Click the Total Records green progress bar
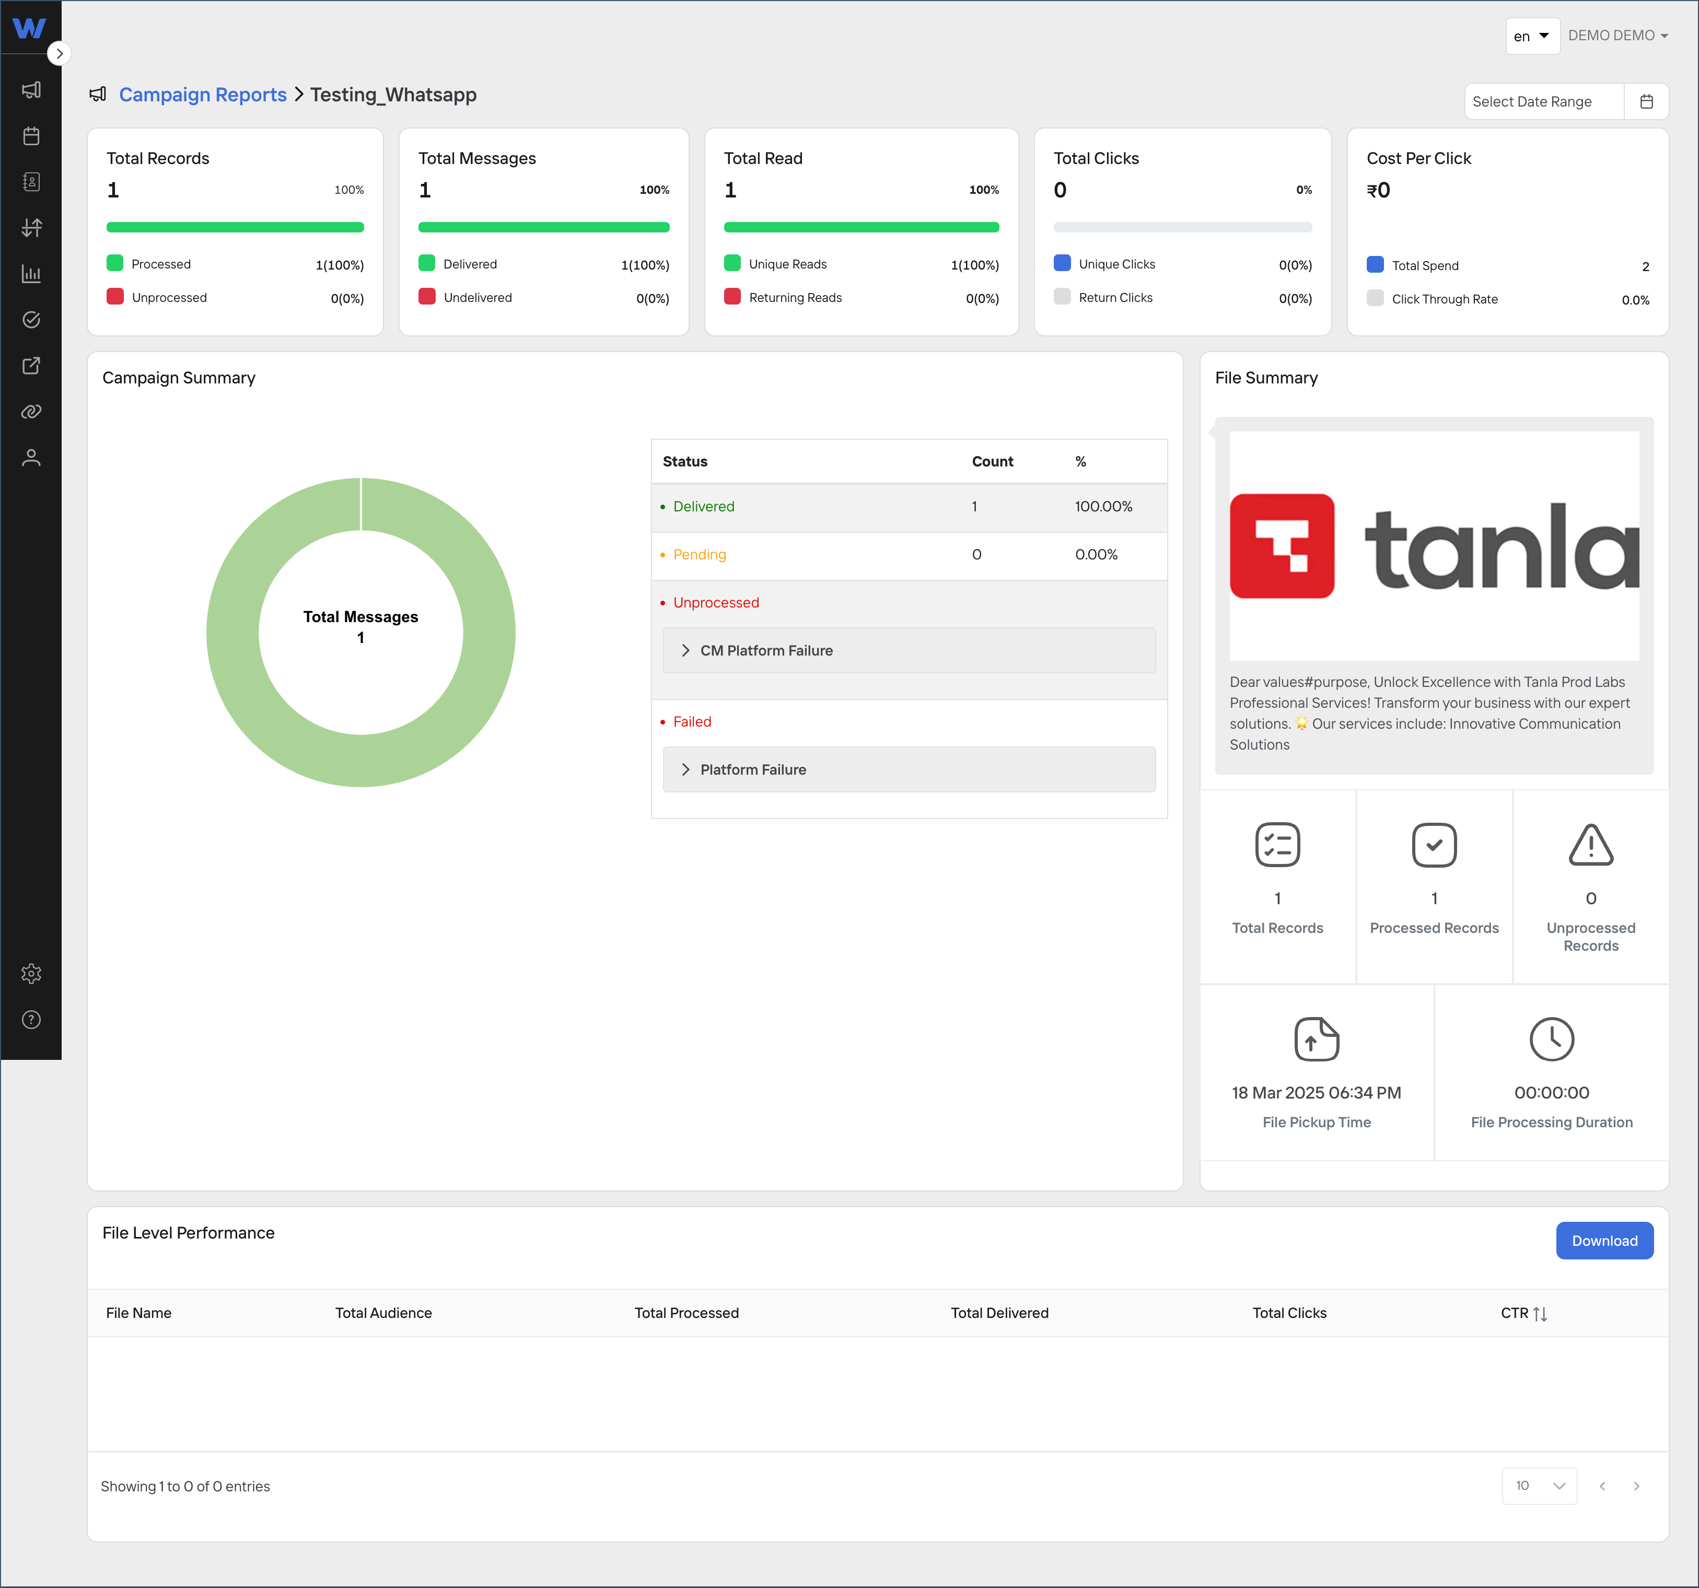1699x1588 pixels. (235, 227)
